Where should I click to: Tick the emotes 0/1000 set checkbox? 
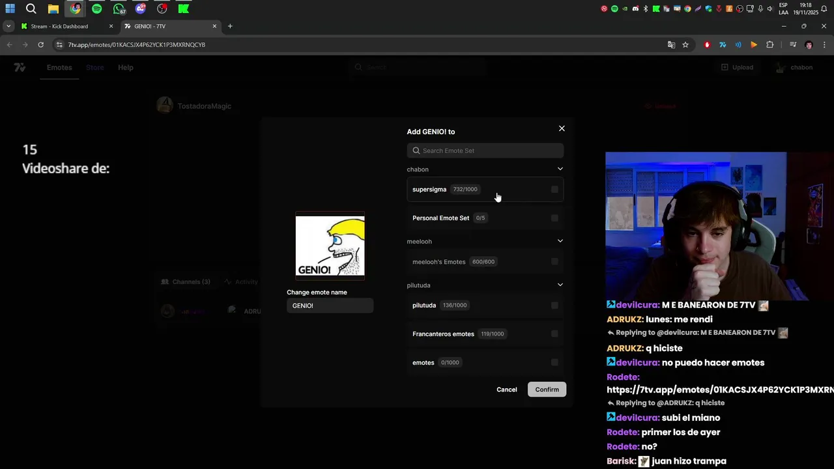click(554, 363)
